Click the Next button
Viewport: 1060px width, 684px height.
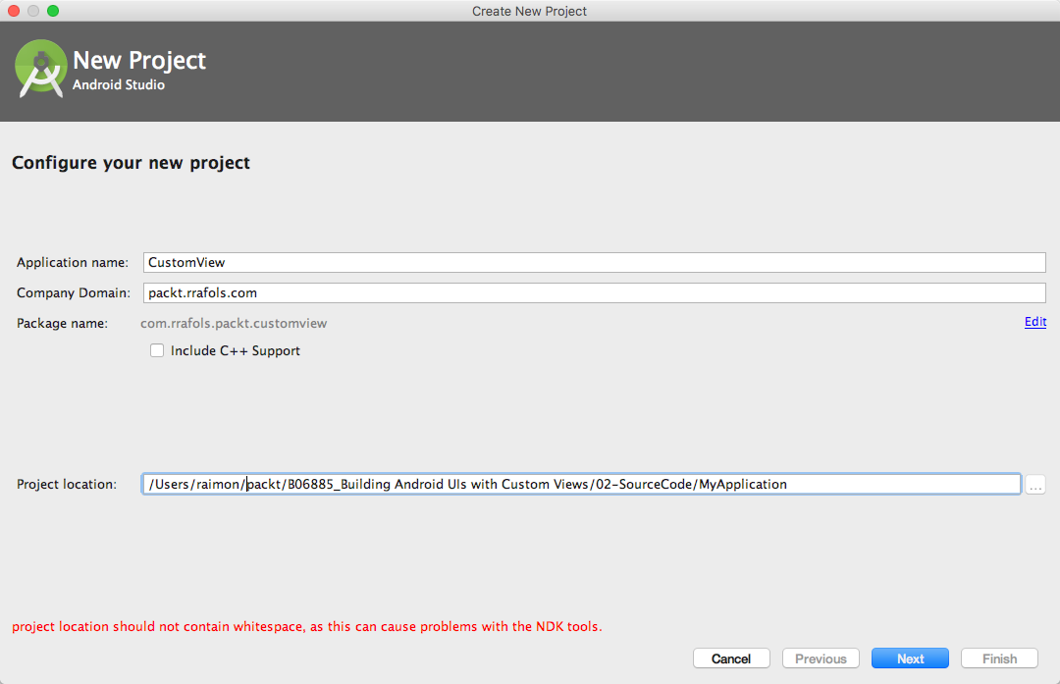click(x=910, y=658)
